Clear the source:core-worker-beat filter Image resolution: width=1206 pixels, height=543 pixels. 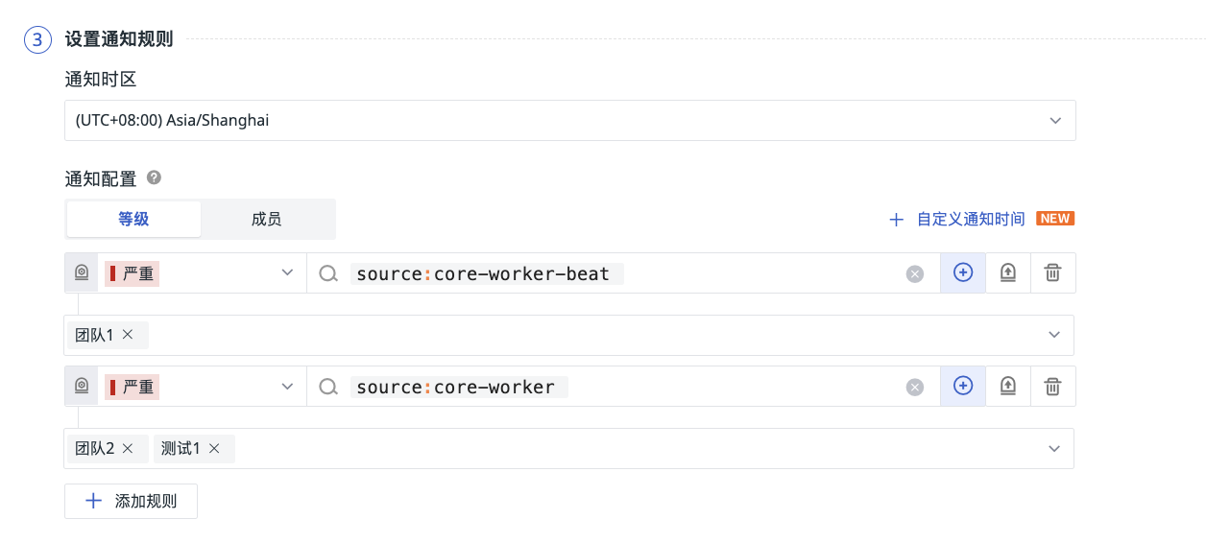click(915, 274)
